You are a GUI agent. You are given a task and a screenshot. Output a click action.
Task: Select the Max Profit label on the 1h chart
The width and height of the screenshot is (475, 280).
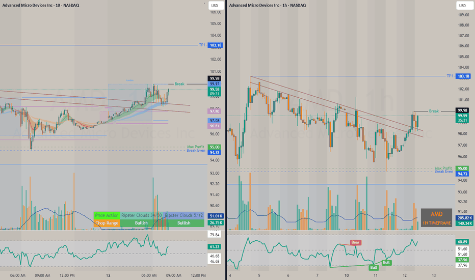coord(443,168)
